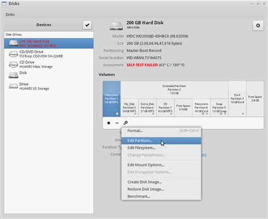Viewport: 268px width, 219px height.
Task: Select CD Drive HUAWEI Mass Storage entry
Action: pos(49,65)
